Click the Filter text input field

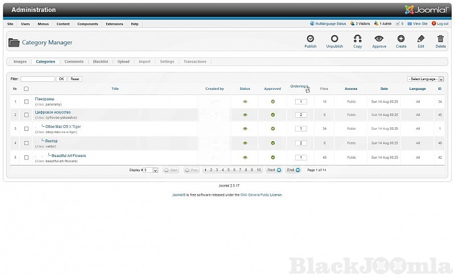(38, 79)
